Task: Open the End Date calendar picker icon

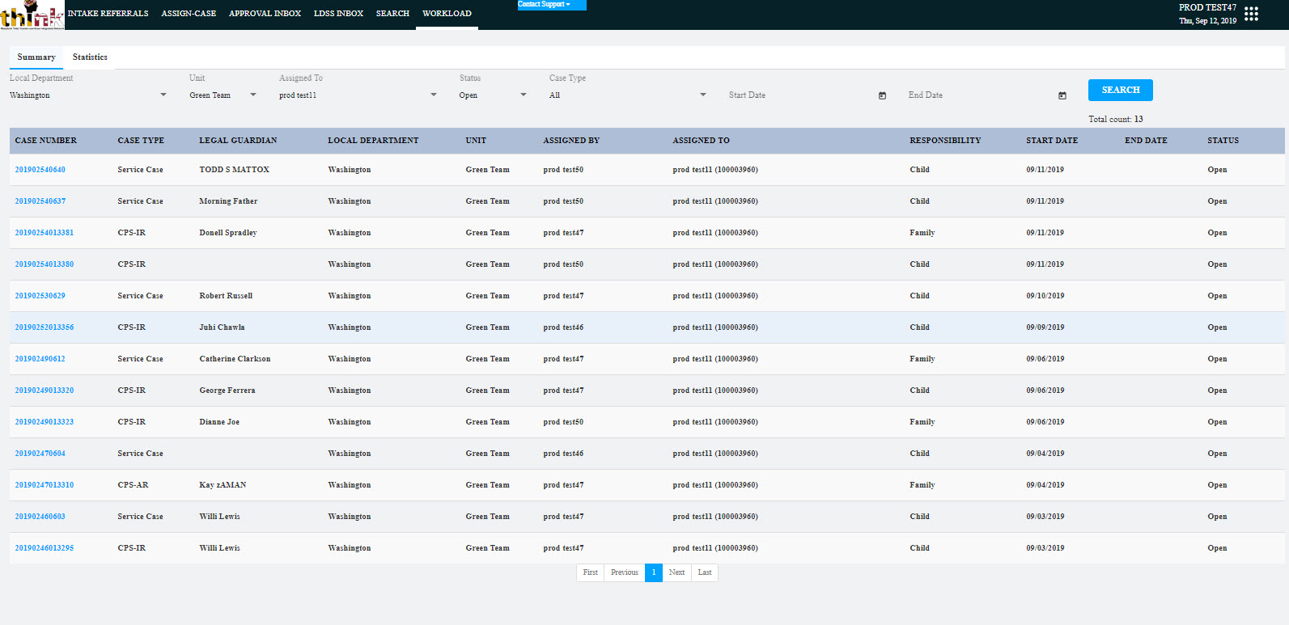Action: pyautogui.click(x=1062, y=95)
